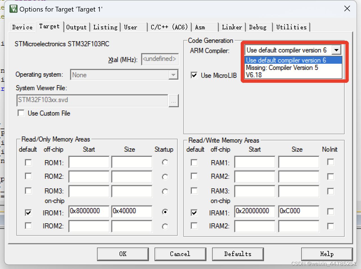Pick 'Missing: Compiler Version 5' option
The height and width of the screenshot is (269, 361).
click(293, 68)
